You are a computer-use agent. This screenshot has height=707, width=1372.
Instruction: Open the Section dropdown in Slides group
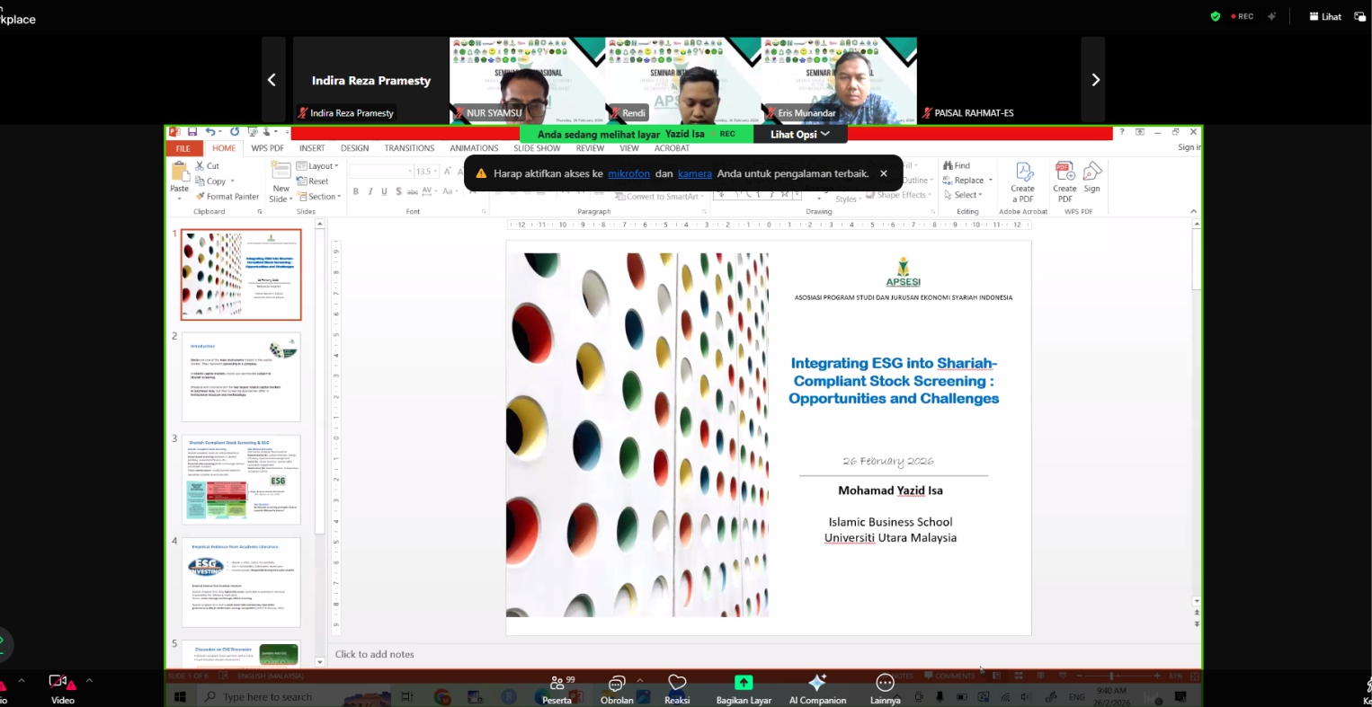[x=319, y=197]
